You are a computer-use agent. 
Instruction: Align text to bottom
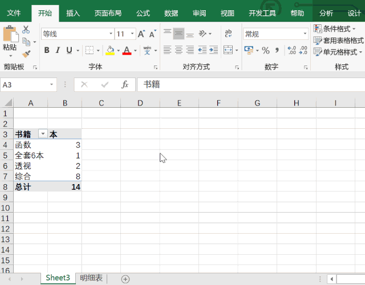click(190, 34)
